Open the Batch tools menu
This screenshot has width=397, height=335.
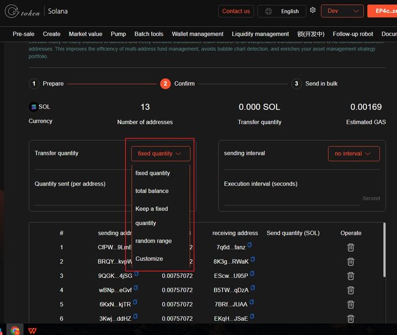148,34
